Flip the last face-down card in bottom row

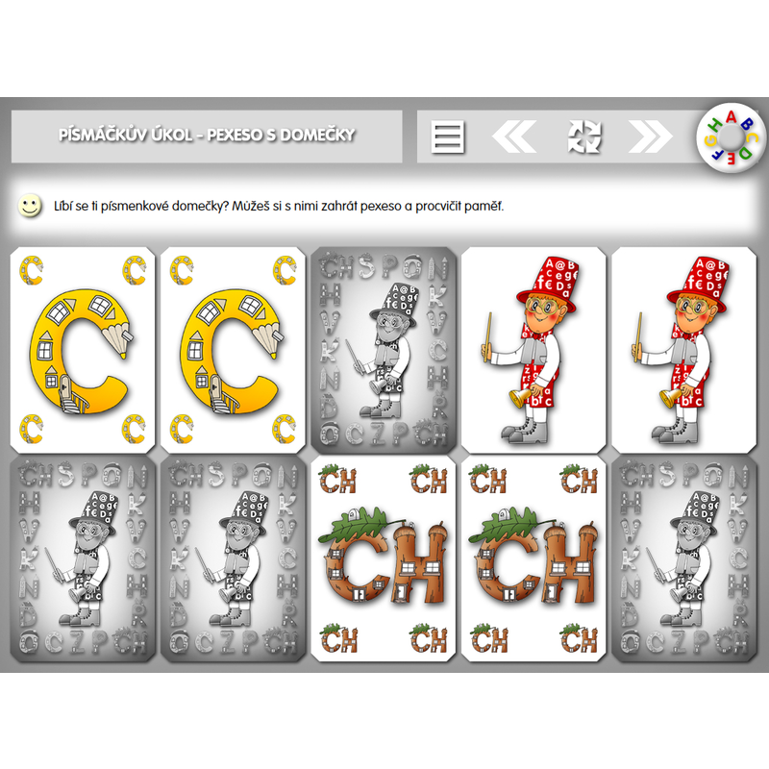point(684,558)
